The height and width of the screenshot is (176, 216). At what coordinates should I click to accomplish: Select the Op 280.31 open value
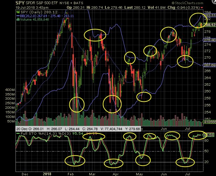point(76,7)
